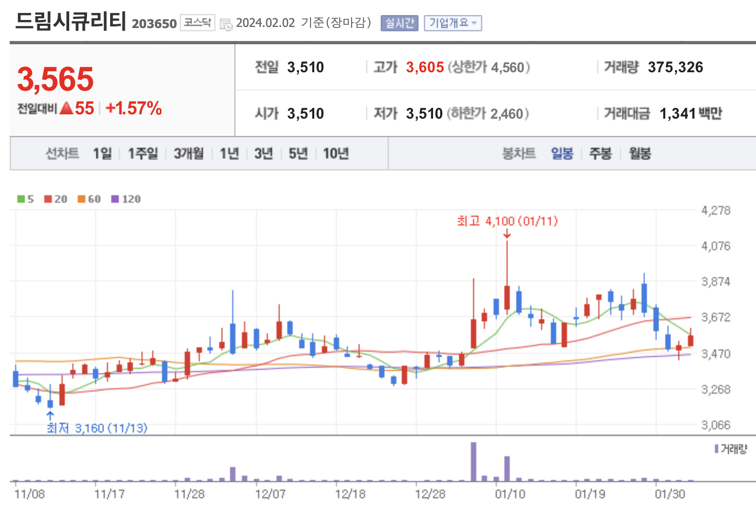Screen dimensions: 756x508
Task: Click the 선차트 label
Action: pos(62,154)
